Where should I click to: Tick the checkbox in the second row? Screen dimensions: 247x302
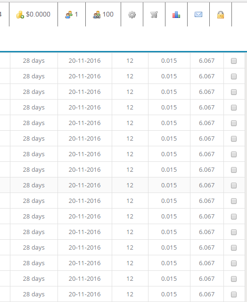click(x=234, y=76)
